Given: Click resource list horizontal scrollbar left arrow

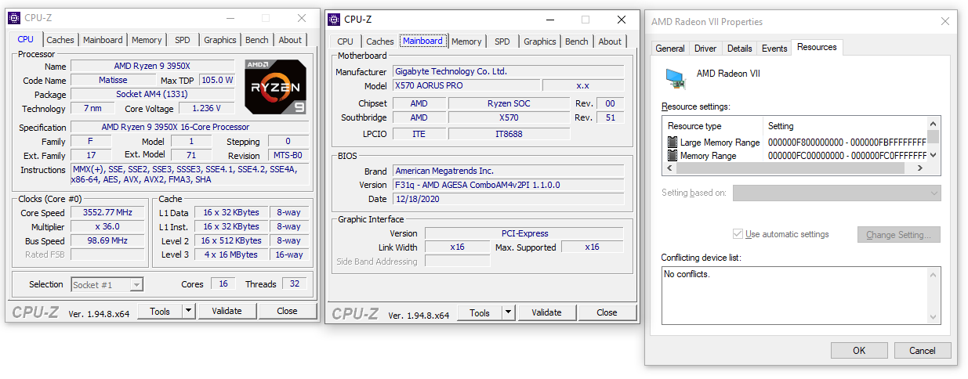Looking at the screenshot, I should point(669,168).
